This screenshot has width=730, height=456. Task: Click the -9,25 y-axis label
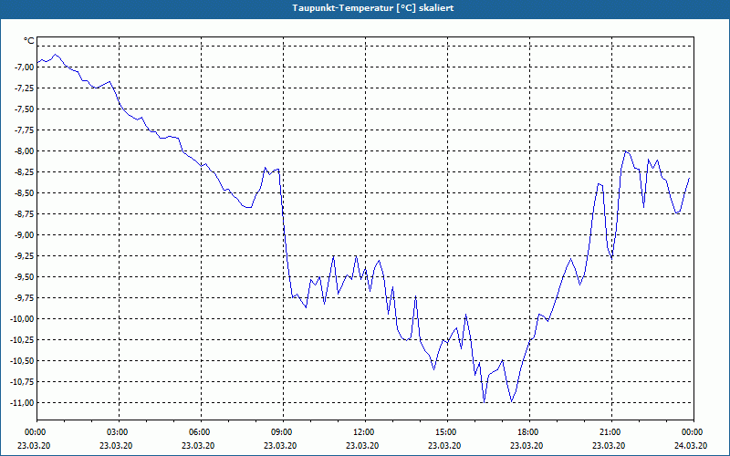[25, 255]
